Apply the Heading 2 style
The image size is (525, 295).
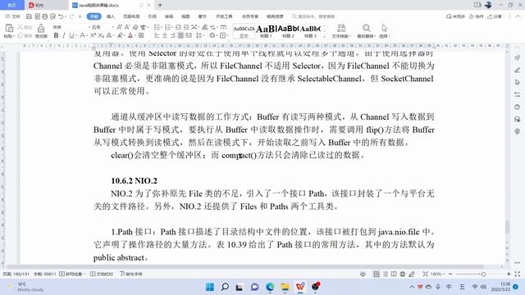coord(288,31)
